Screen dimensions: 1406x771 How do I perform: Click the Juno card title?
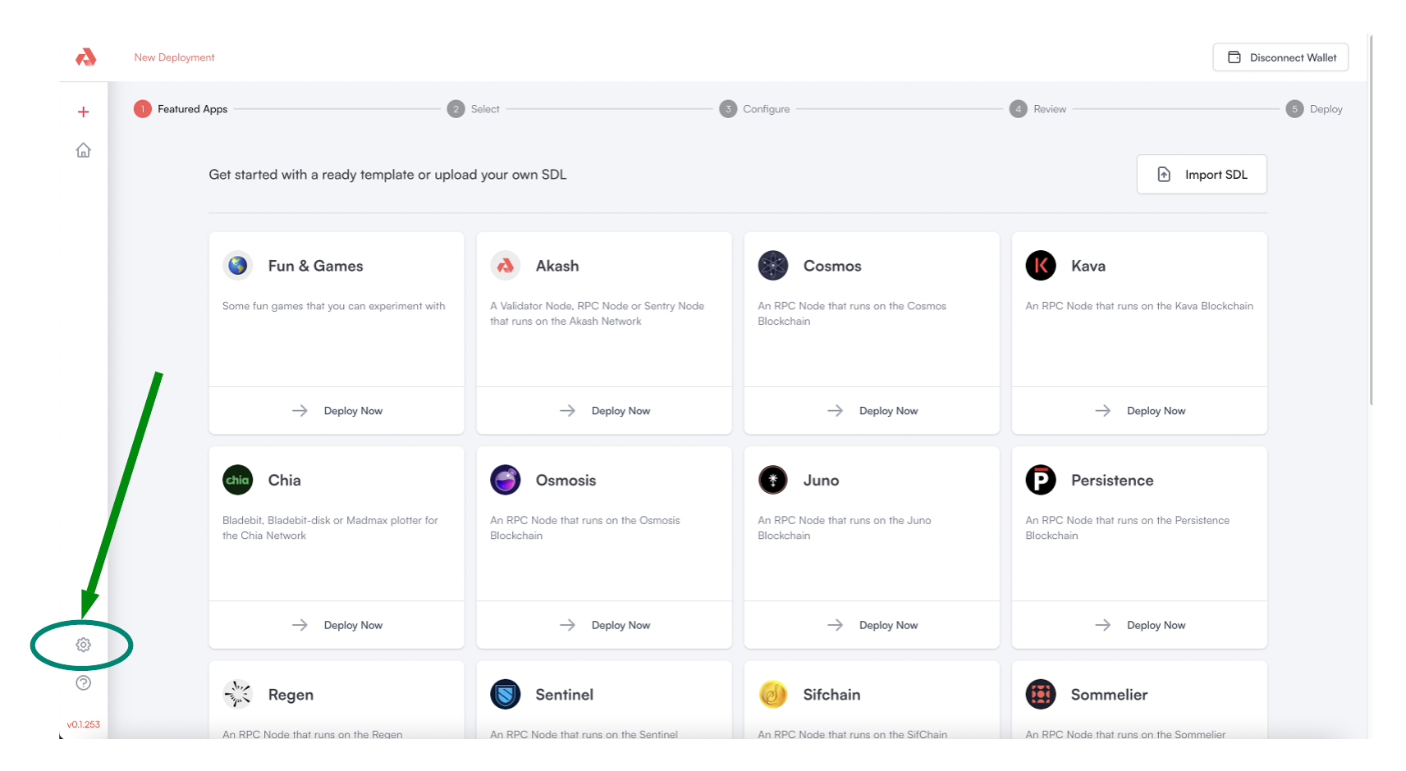pos(821,481)
